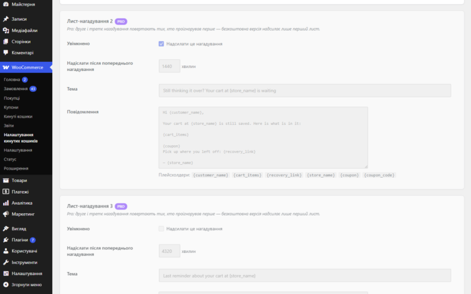Click the badge 43 next to Замовлення

(x=33, y=89)
